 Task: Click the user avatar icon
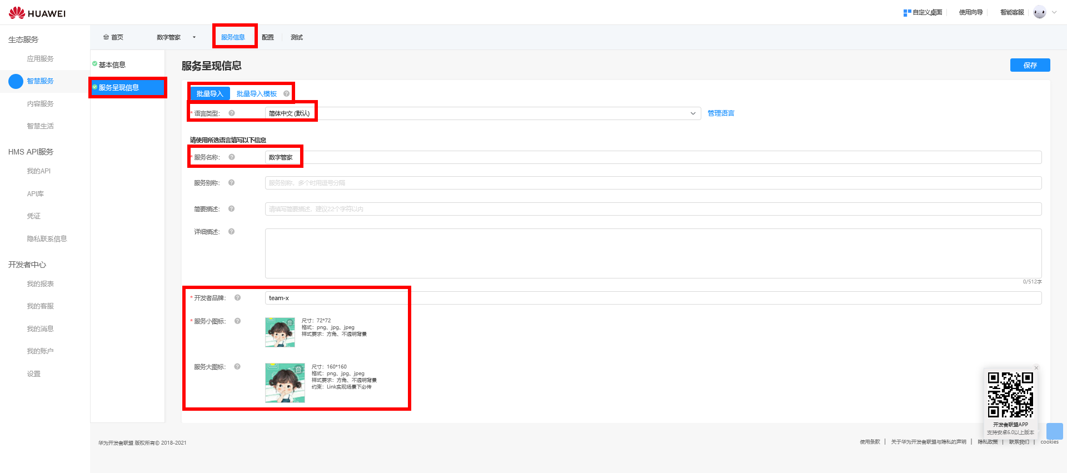1040,12
